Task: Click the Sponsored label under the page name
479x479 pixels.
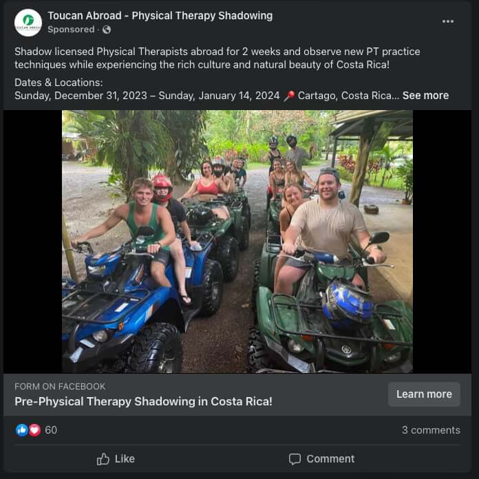Action: 71,30
